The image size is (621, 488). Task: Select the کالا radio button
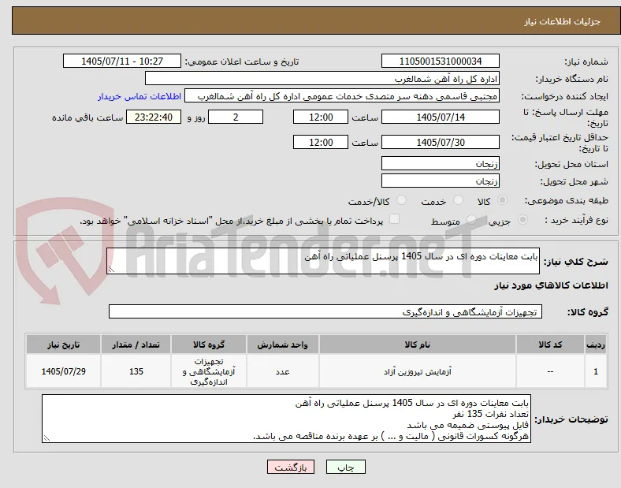click(x=502, y=200)
